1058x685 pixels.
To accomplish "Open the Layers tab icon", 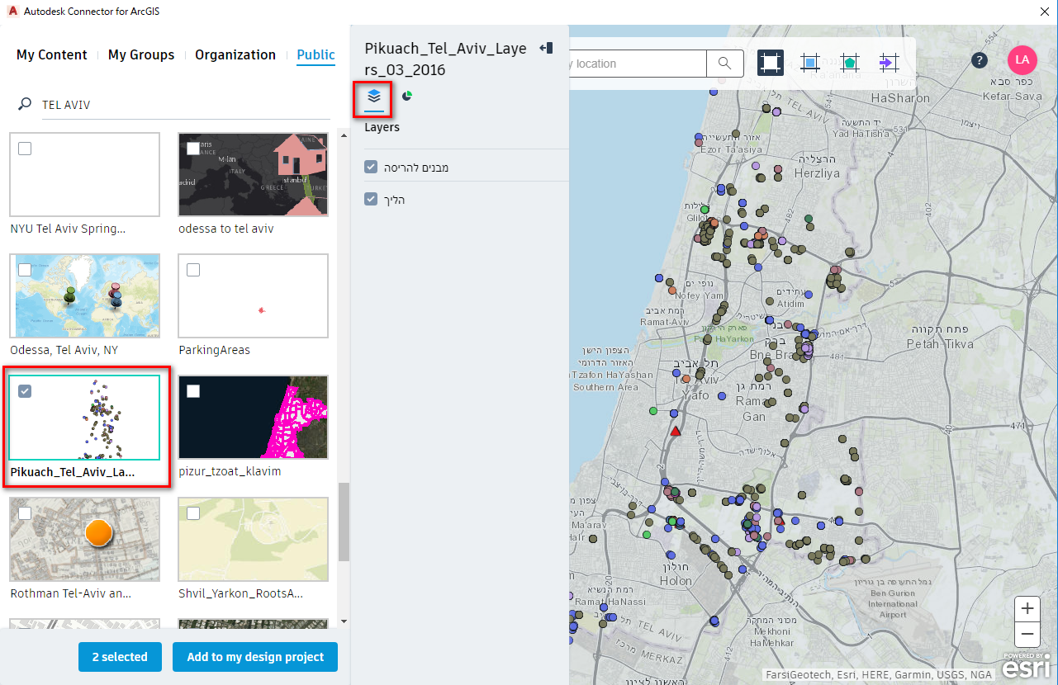I will click(x=374, y=96).
